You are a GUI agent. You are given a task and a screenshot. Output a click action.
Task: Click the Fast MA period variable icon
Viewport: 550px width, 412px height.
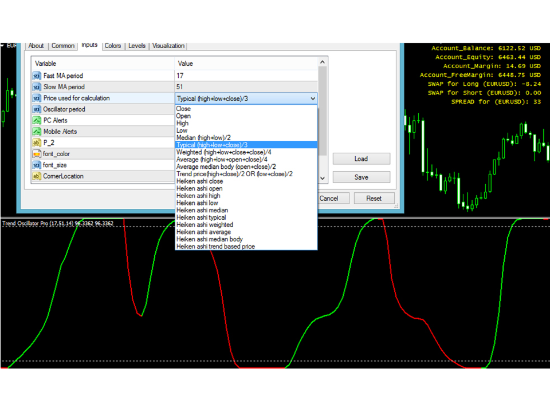(x=37, y=76)
